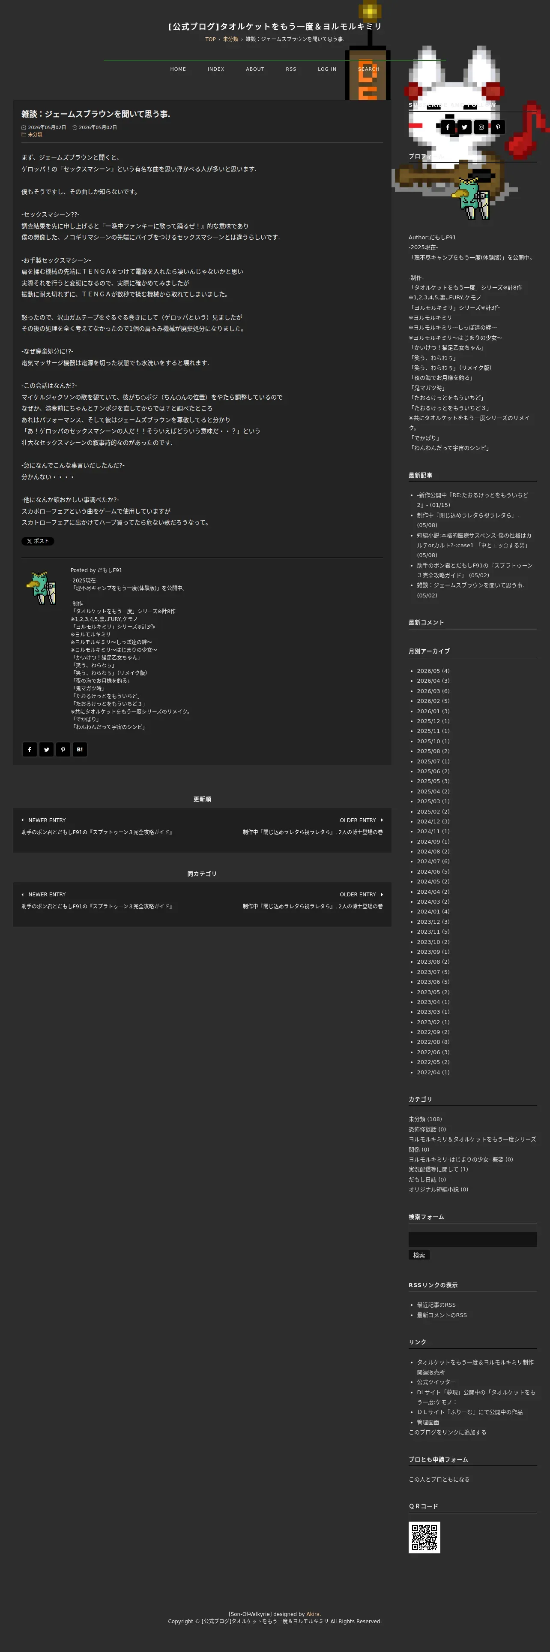Image resolution: width=550 pixels, height=1652 pixels.
Task: Click the Hatena B! bookmark icon
Action: (79, 749)
